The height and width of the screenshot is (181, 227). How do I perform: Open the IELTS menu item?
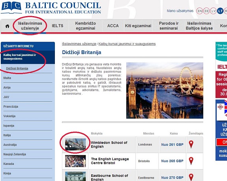pyautogui.click(x=58, y=26)
